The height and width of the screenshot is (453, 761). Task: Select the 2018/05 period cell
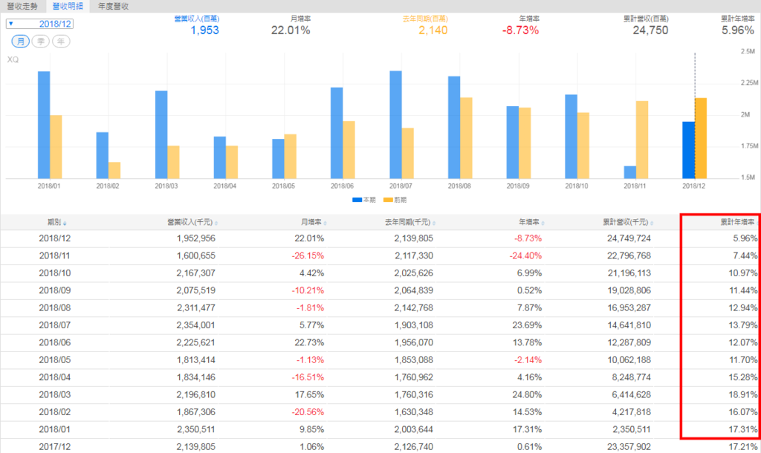55,360
